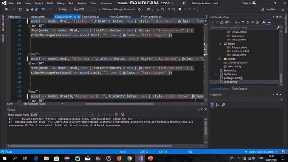This screenshot has height=162, width=288.
Task: Switch to the RouteConfig.cs tab
Action: click(90, 17)
